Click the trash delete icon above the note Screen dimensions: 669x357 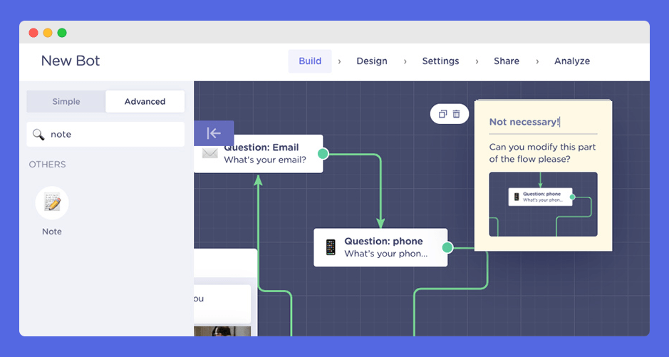click(457, 114)
